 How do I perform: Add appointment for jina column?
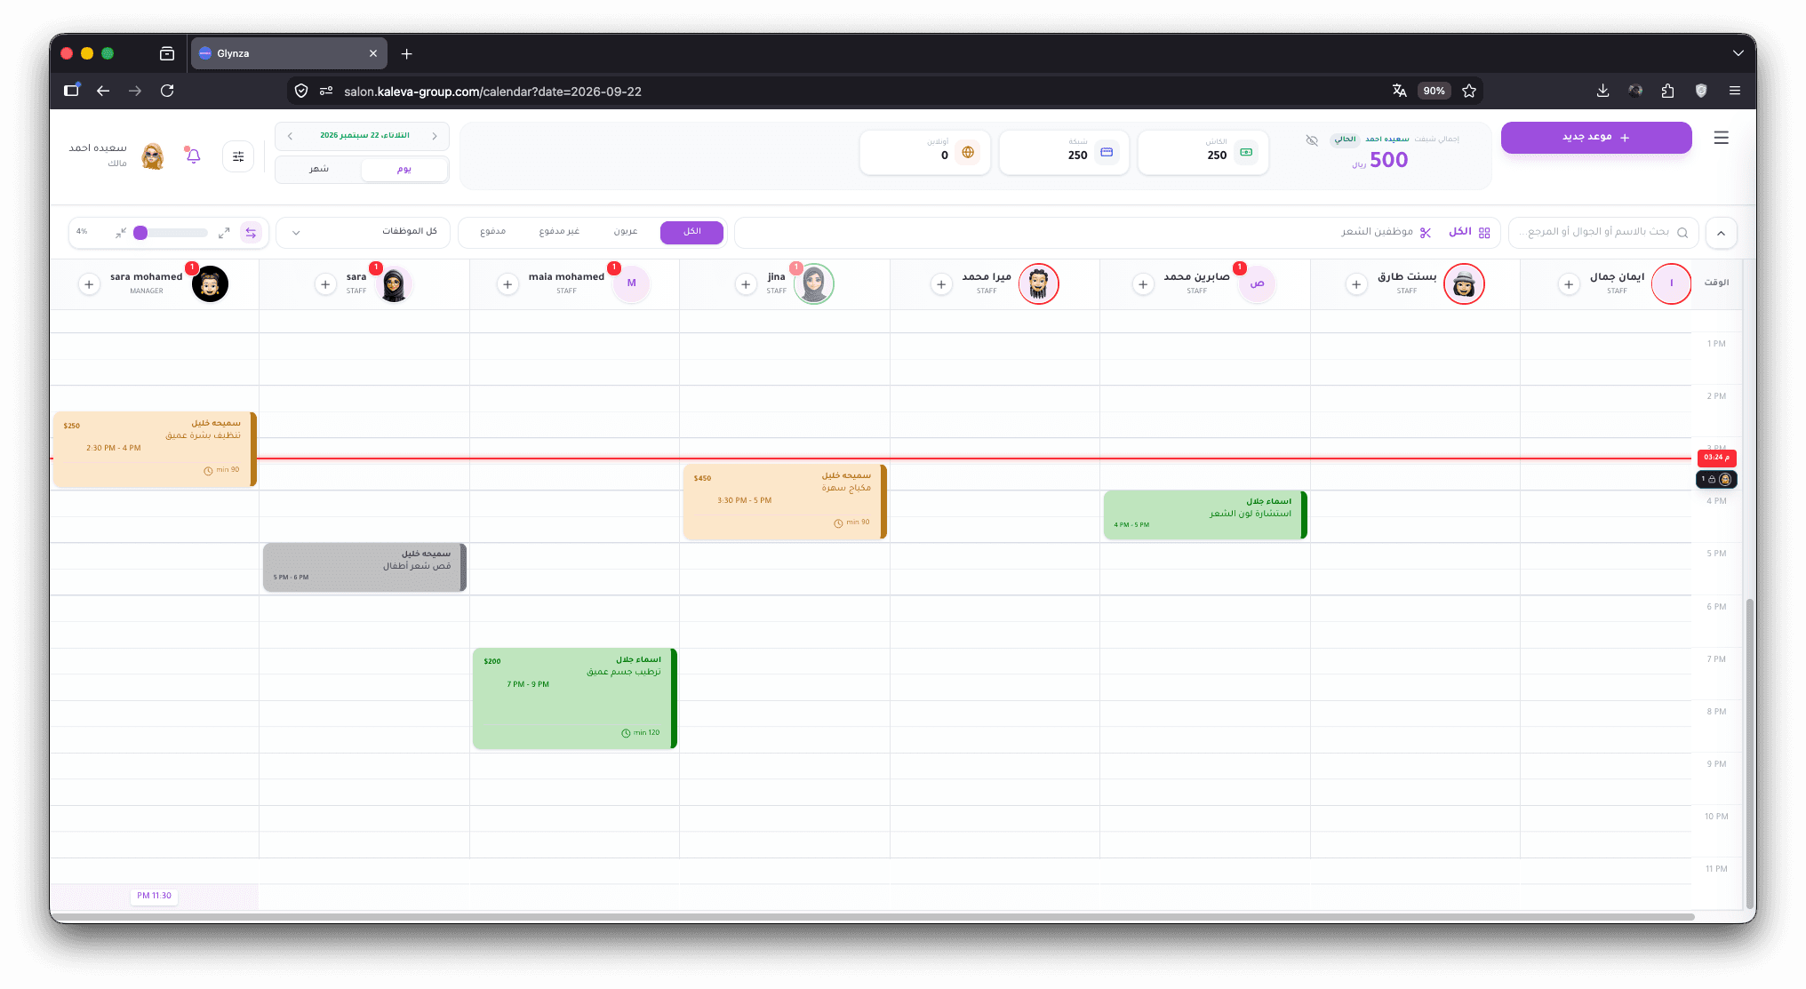(x=746, y=284)
